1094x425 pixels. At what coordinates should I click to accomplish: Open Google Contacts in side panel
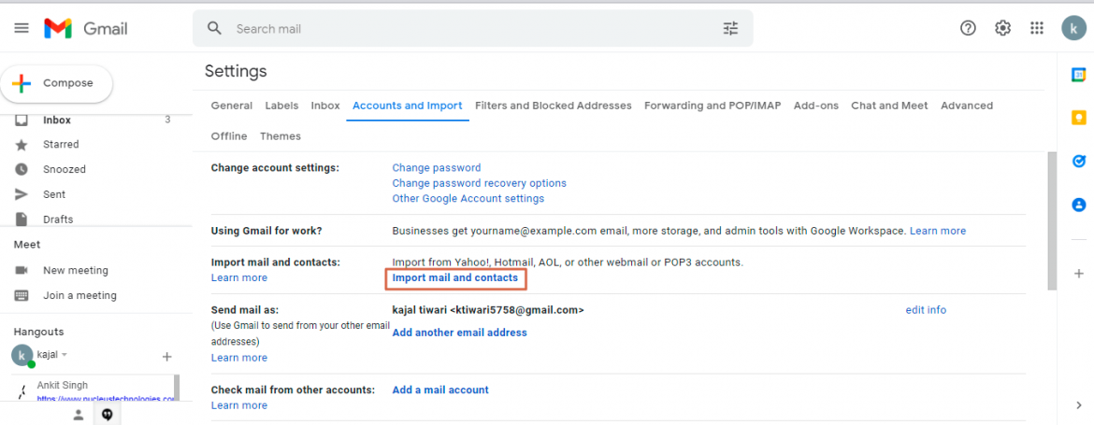1078,205
